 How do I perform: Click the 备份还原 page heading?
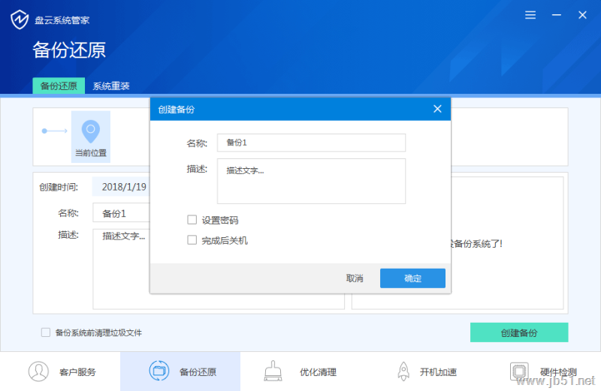69,50
